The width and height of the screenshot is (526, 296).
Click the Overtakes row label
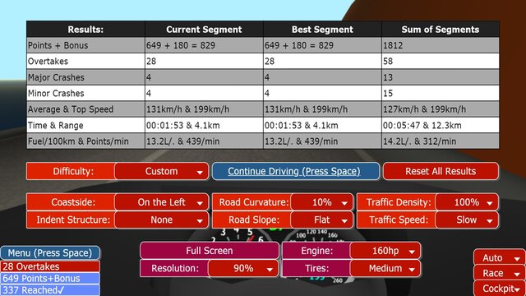(85, 61)
